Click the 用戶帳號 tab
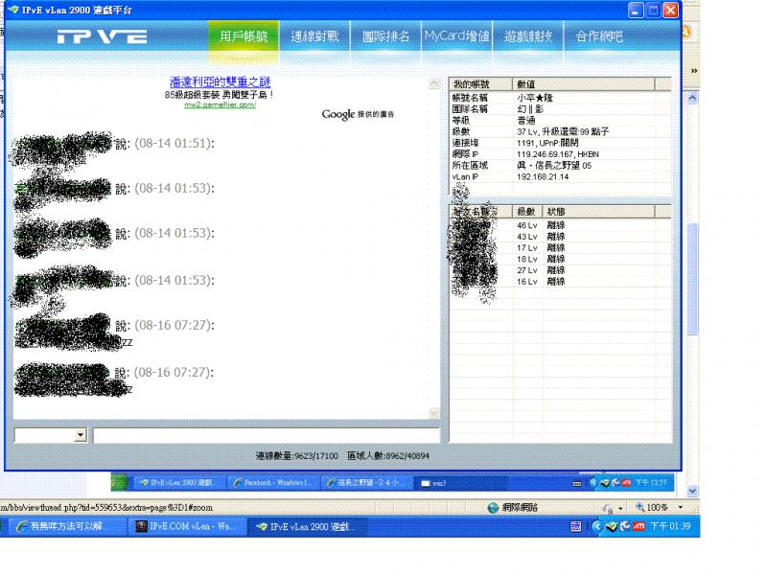The width and height of the screenshot is (767, 575). click(x=243, y=38)
